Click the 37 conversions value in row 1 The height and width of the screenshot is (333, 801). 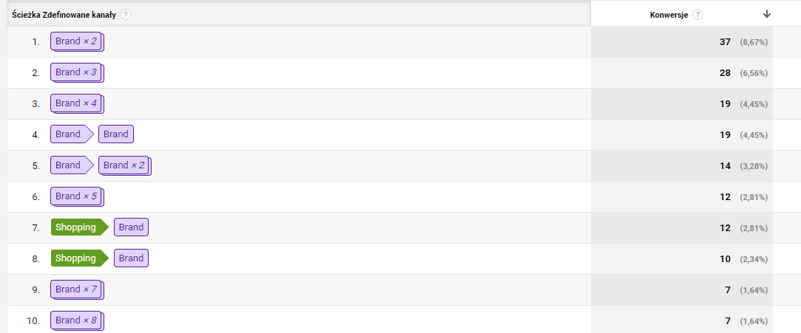coord(725,42)
